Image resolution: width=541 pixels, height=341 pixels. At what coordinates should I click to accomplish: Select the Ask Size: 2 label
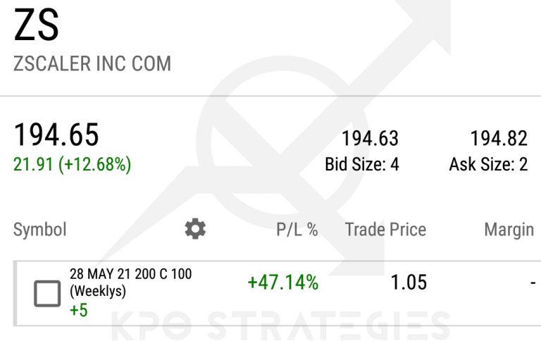488,165
